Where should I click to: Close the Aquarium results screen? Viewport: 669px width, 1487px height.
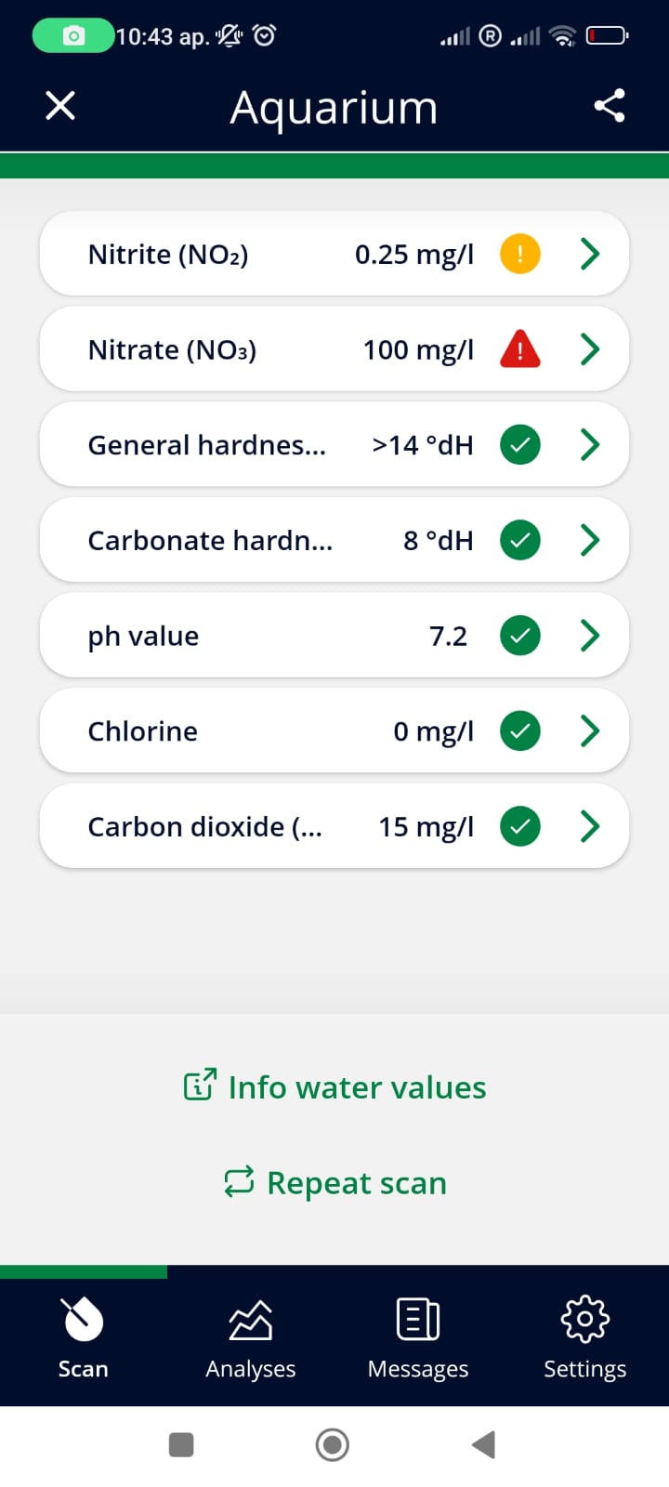coord(60,106)
